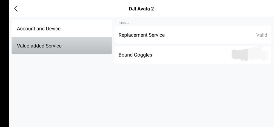Image resolution: width=274 pixels, height=127 pixels.
Task: Click the Bound Goggles label text
Action: click(x=135, y=55)
